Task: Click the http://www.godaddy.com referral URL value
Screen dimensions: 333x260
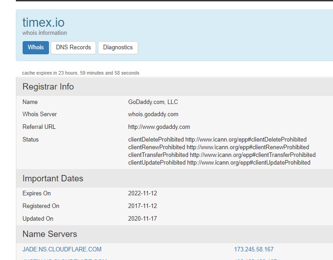Action: tap(159, 127)
